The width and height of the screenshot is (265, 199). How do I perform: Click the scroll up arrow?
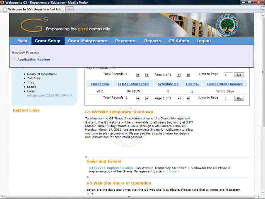click(x=263, y=15)
